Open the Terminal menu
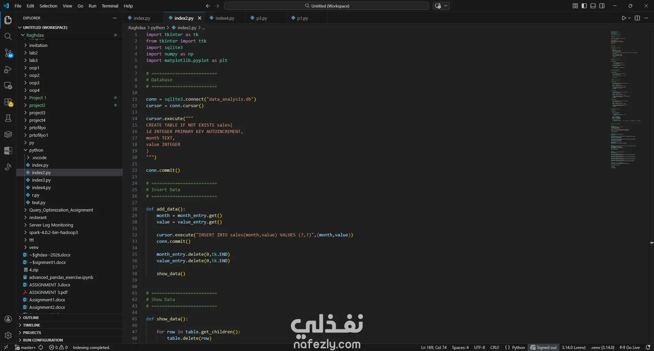 (110, 6)
